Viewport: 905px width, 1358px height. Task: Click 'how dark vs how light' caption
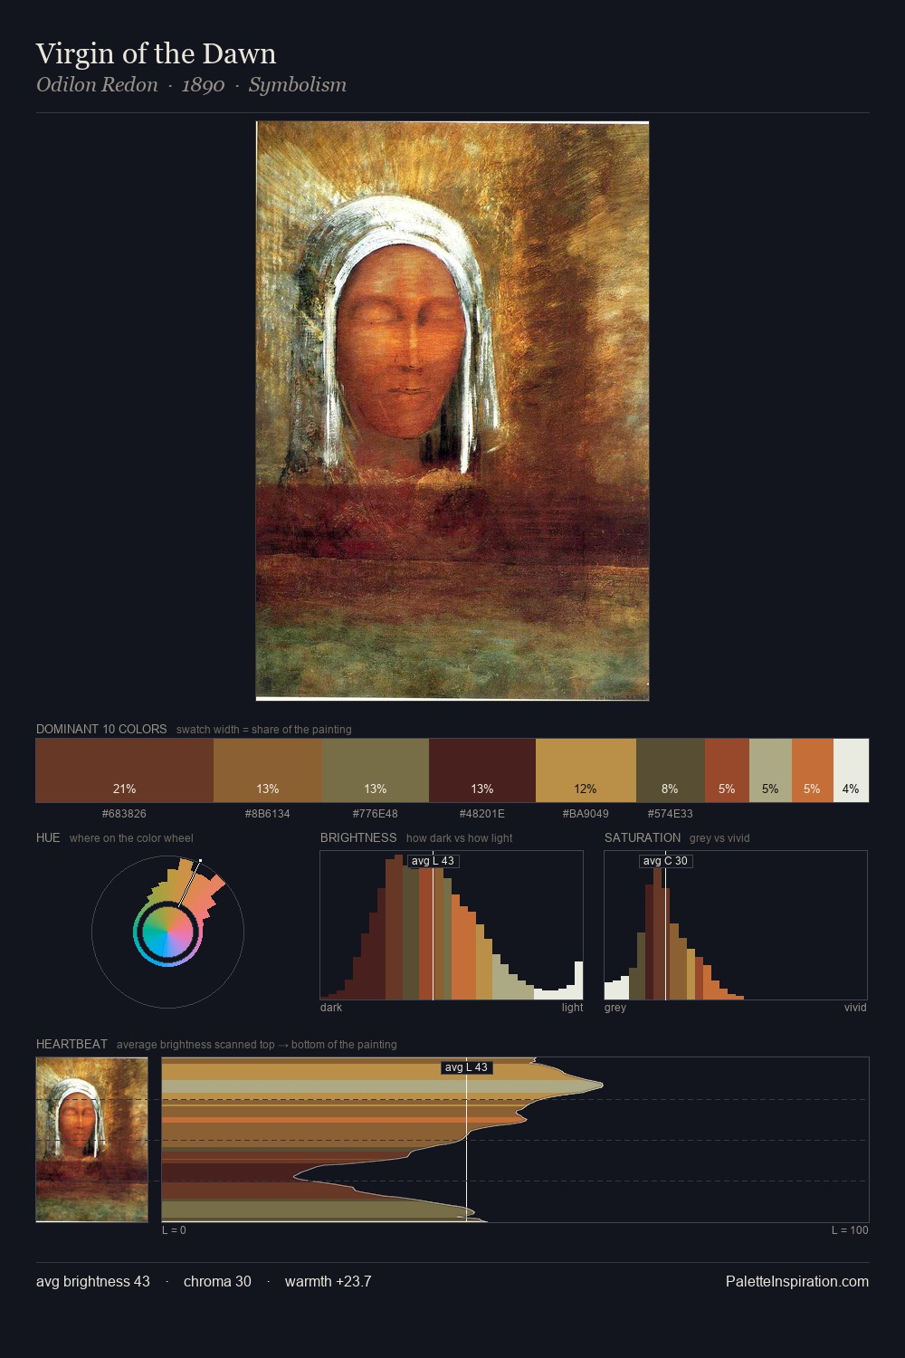coord(459,838)
